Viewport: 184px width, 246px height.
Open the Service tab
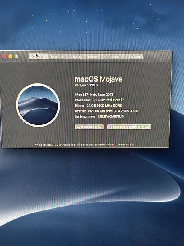tap(134, 56)
